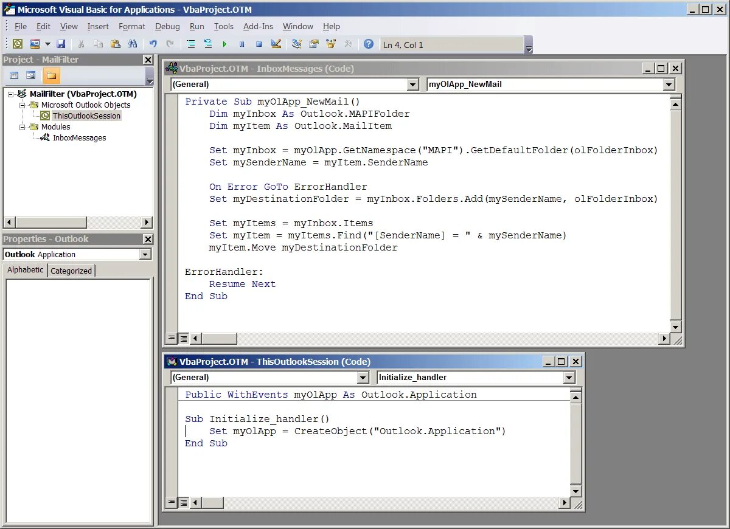
Task: Select the InboxMessages module in project tree
Action: 79,137
